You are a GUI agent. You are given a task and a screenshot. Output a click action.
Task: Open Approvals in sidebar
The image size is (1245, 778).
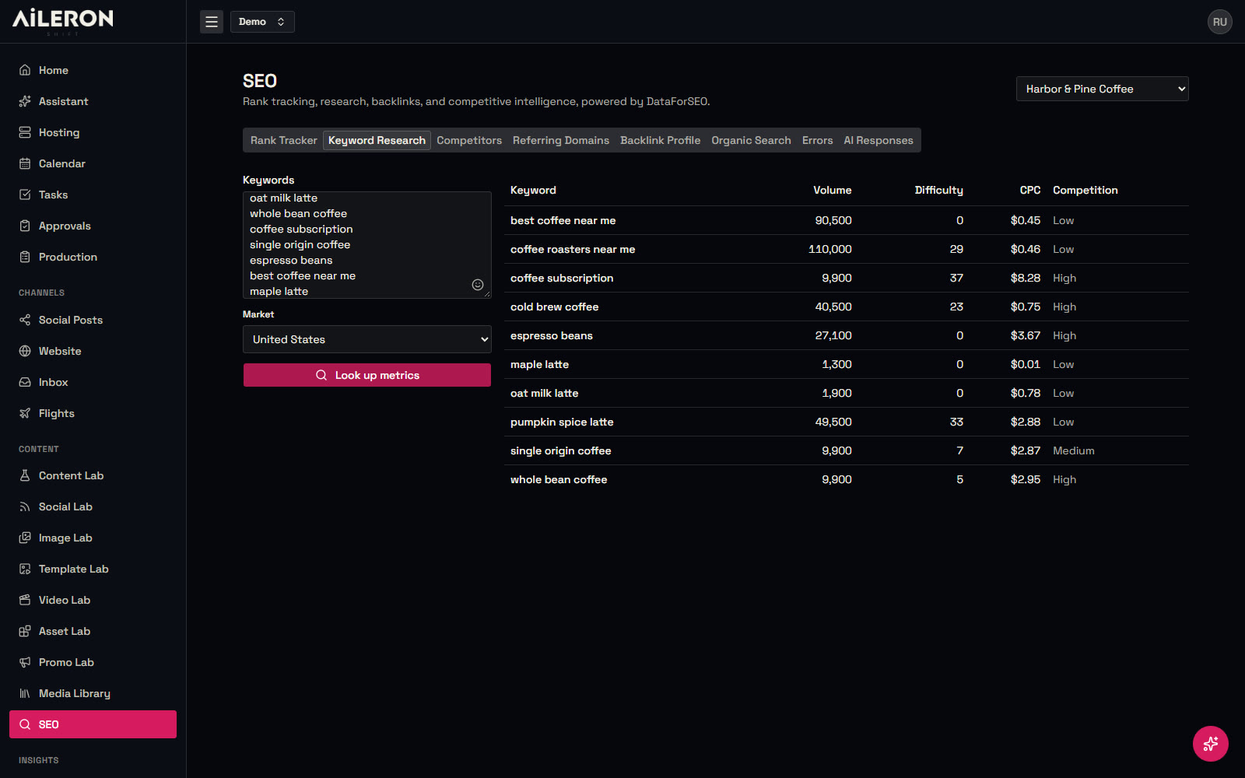[x=93, y=226]
